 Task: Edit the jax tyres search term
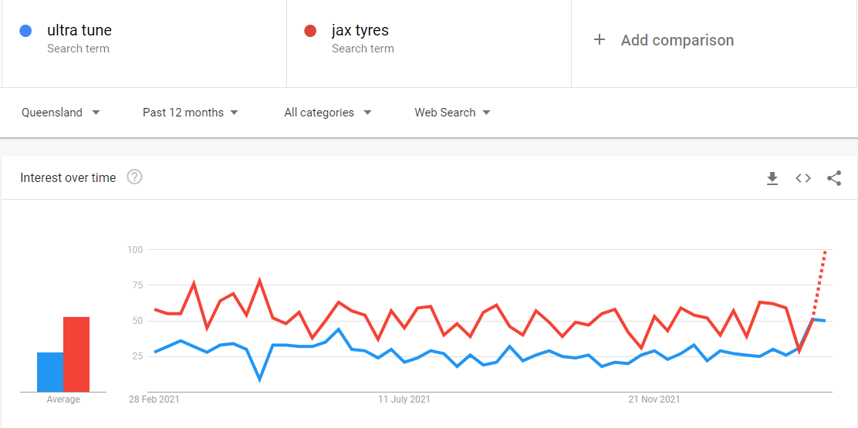click(x=360, y=30)
